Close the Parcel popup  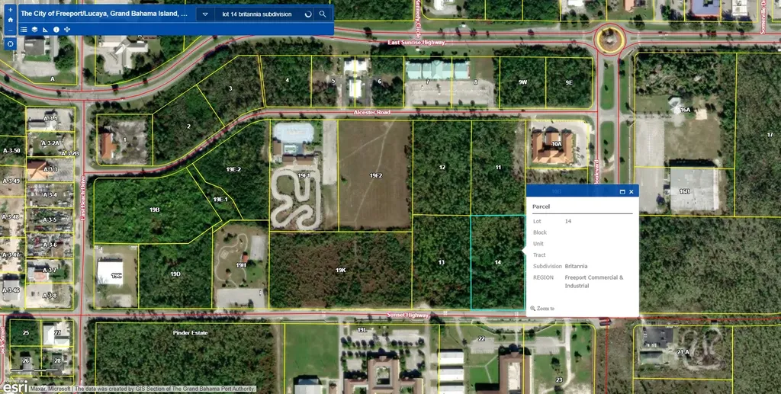coord(632,191)
